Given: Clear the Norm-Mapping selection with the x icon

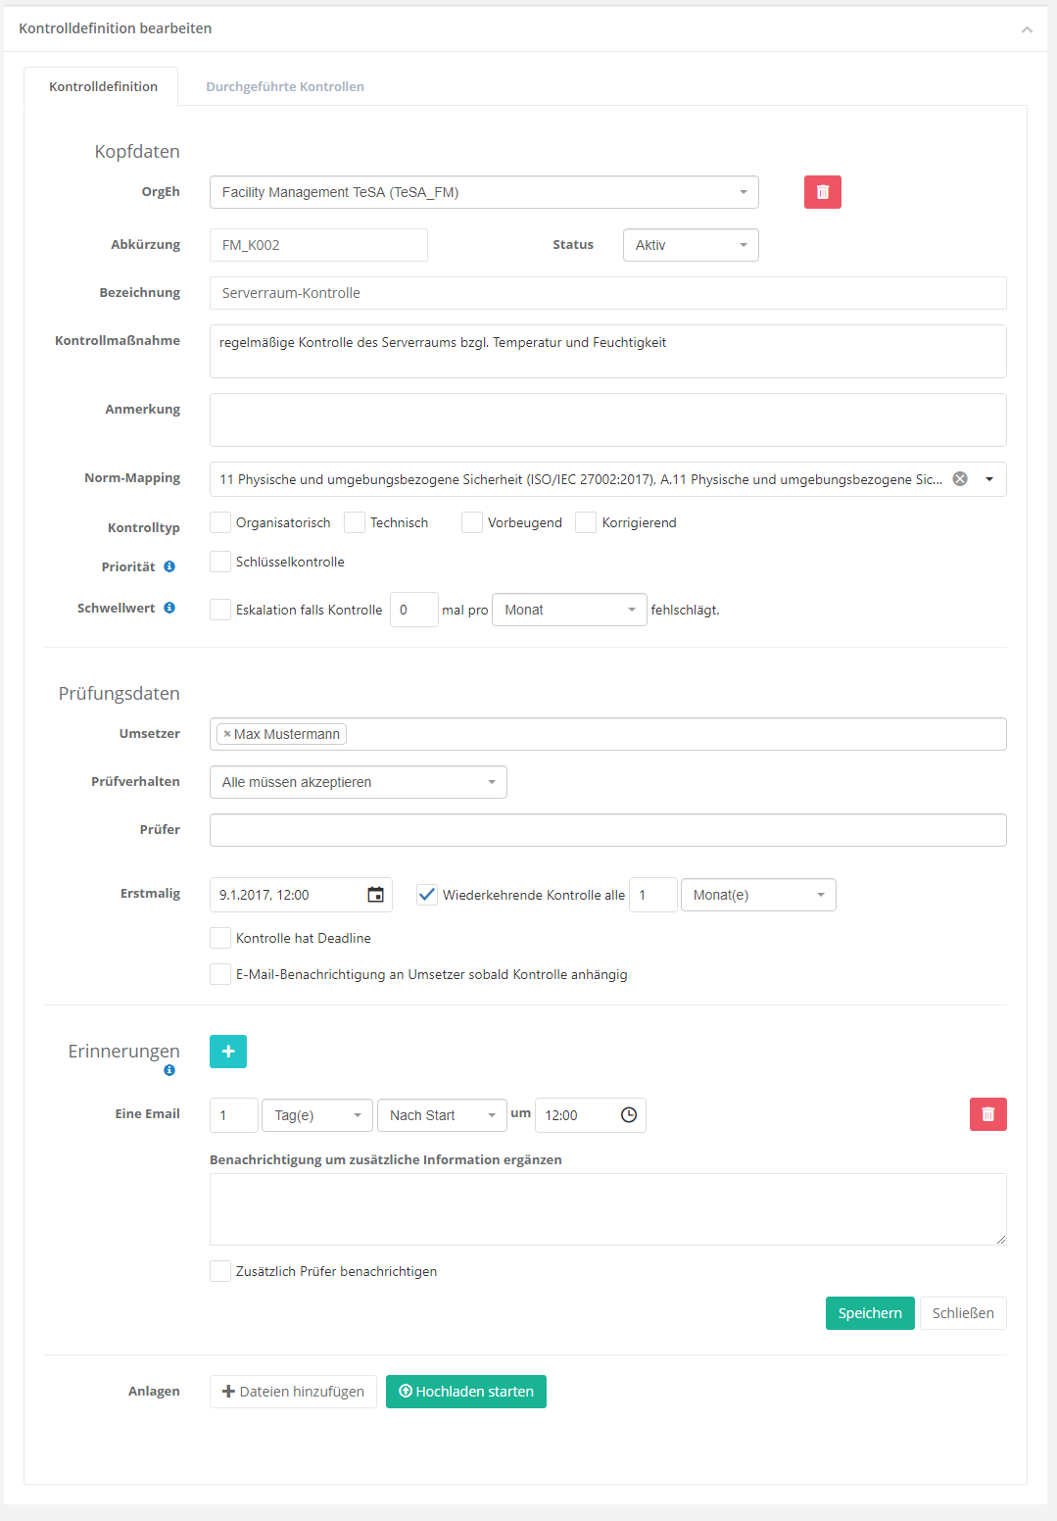Looking at the screenshot, I should [960, 479].
